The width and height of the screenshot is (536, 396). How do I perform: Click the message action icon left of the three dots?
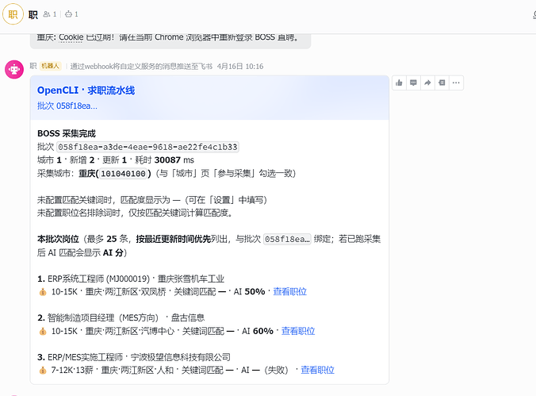[x=442, y=83]
